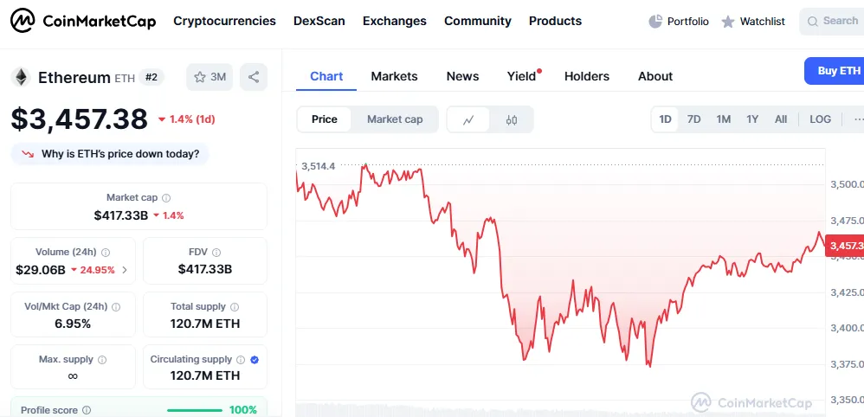Open the Products navigation menu
This screenshot has height=417, width=864.
[x=555, y=21]
